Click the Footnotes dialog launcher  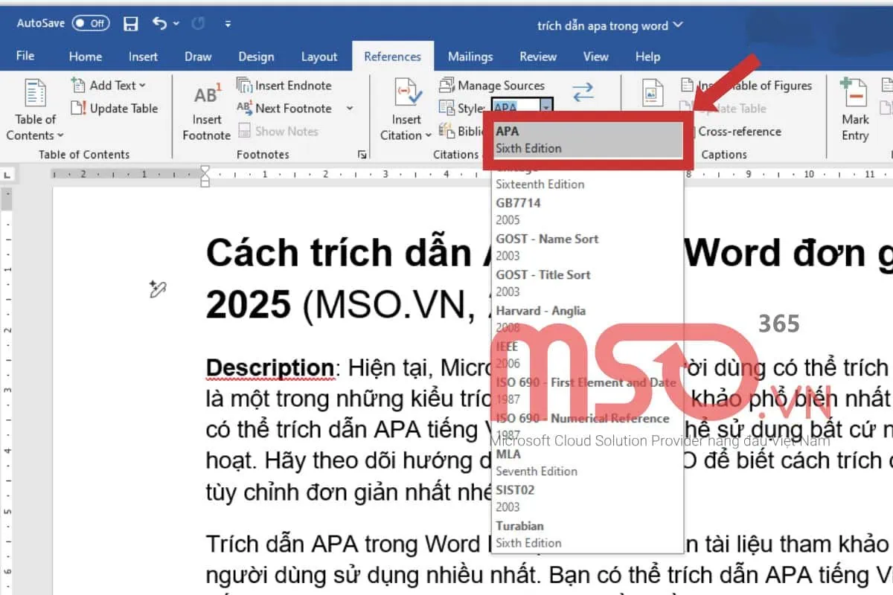click(x=362, y=155)
